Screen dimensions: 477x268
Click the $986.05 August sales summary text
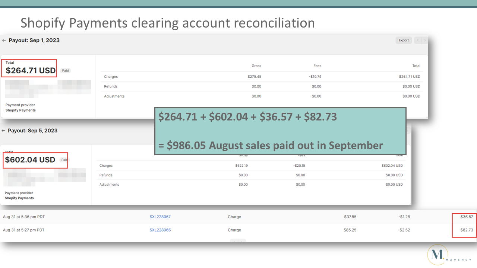click(271, 145)
